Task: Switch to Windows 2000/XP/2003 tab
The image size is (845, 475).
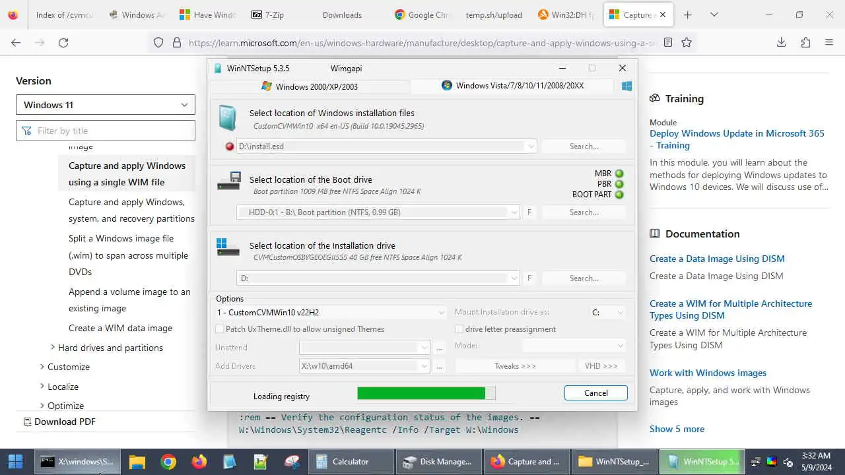Action: pos(309,86)
